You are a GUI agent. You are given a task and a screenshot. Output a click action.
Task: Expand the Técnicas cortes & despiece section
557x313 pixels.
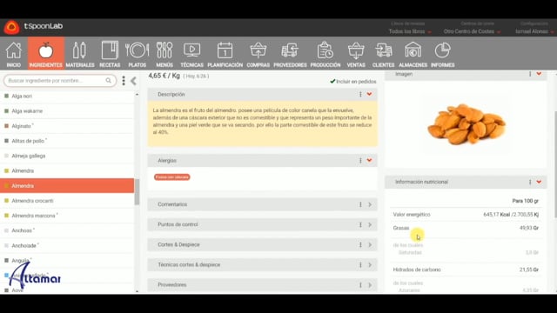click(x=370, y=264)
